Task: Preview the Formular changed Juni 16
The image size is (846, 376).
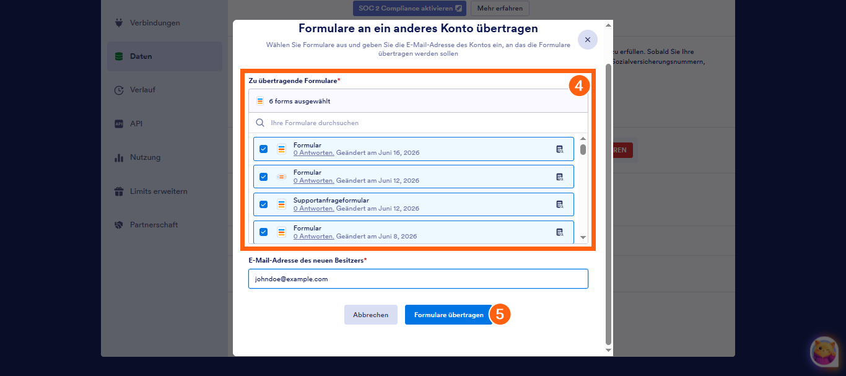Action: [x=560, y=149]
